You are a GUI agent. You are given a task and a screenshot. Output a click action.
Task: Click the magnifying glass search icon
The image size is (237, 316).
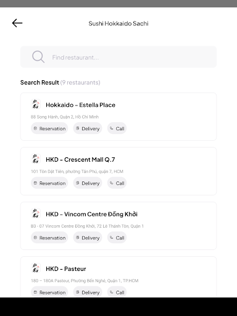click(x=38, y=57)
